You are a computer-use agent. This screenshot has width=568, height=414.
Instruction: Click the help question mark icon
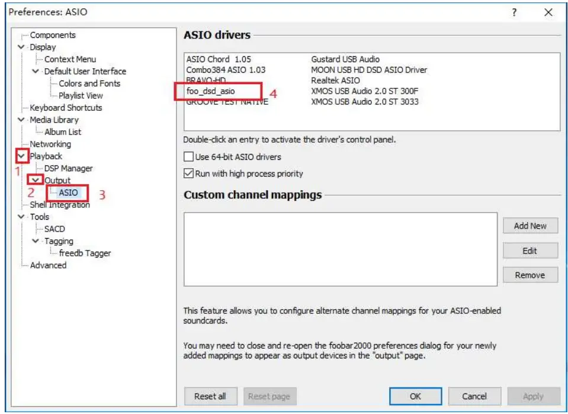515,12
